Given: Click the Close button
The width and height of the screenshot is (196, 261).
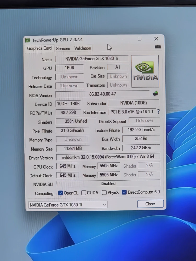Looking at the screenshot, I should tap(150, 204).
